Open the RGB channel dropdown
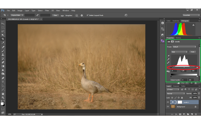The image size is (201, 124). (179, 52)
